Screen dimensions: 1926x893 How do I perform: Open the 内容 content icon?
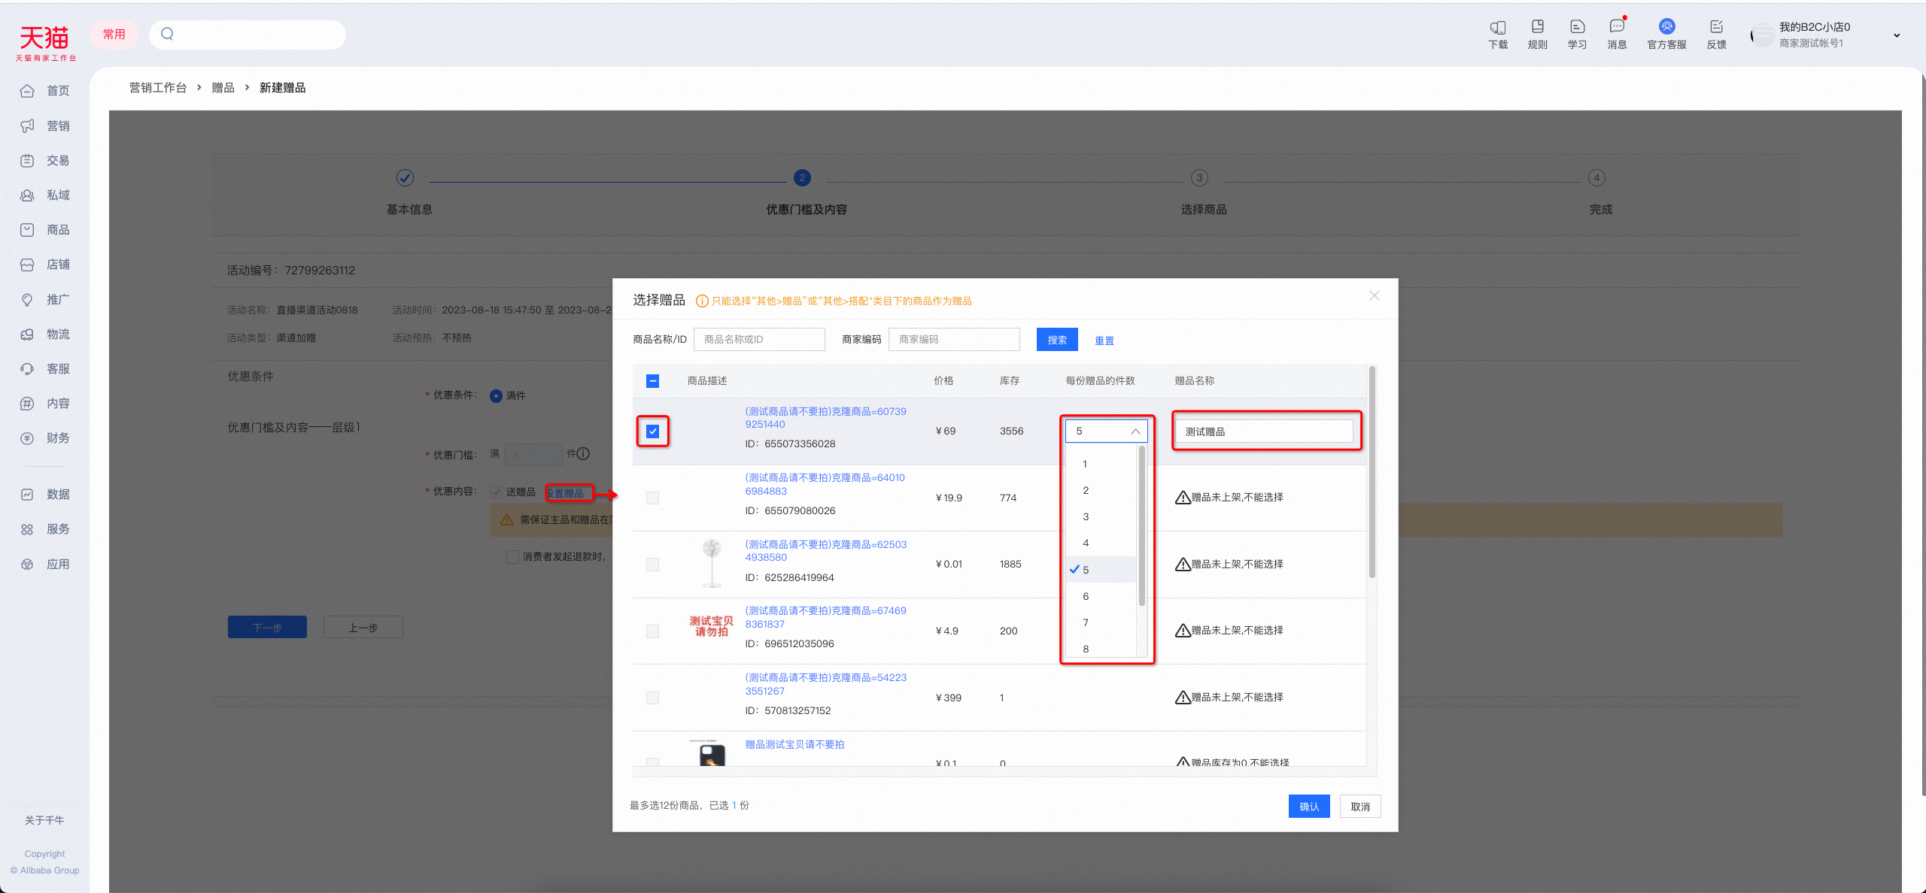(27, 404)
